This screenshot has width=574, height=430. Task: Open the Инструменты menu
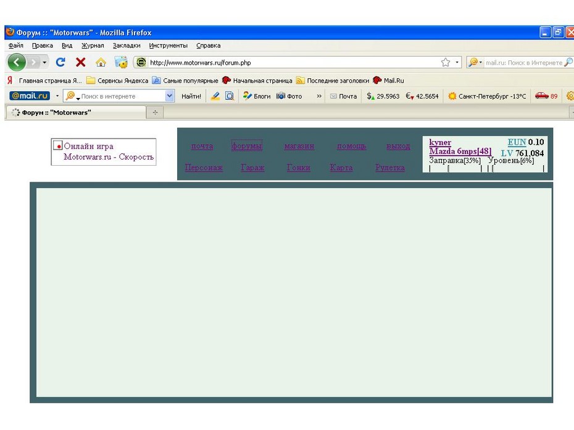[x=168, y=46]
